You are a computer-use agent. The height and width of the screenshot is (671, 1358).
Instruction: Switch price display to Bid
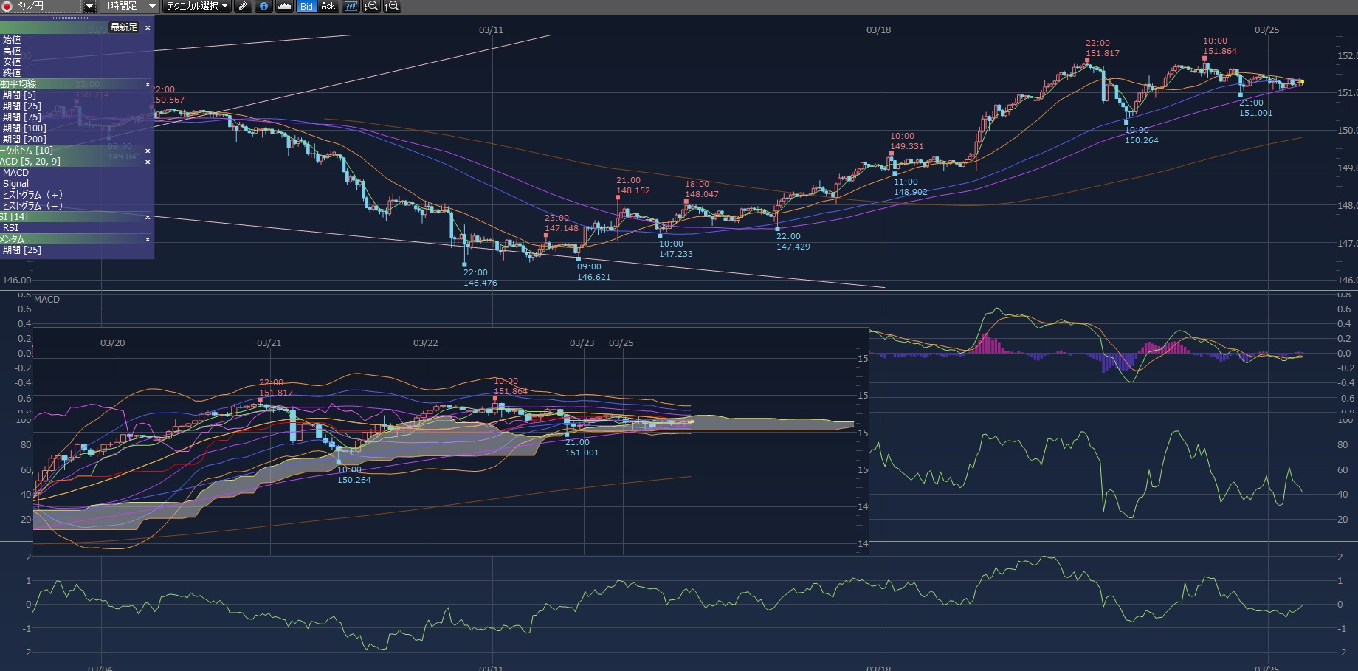tap(306, 6)
